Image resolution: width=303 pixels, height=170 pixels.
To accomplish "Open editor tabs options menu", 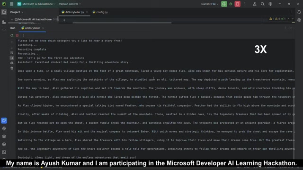I will click(291, 12).
